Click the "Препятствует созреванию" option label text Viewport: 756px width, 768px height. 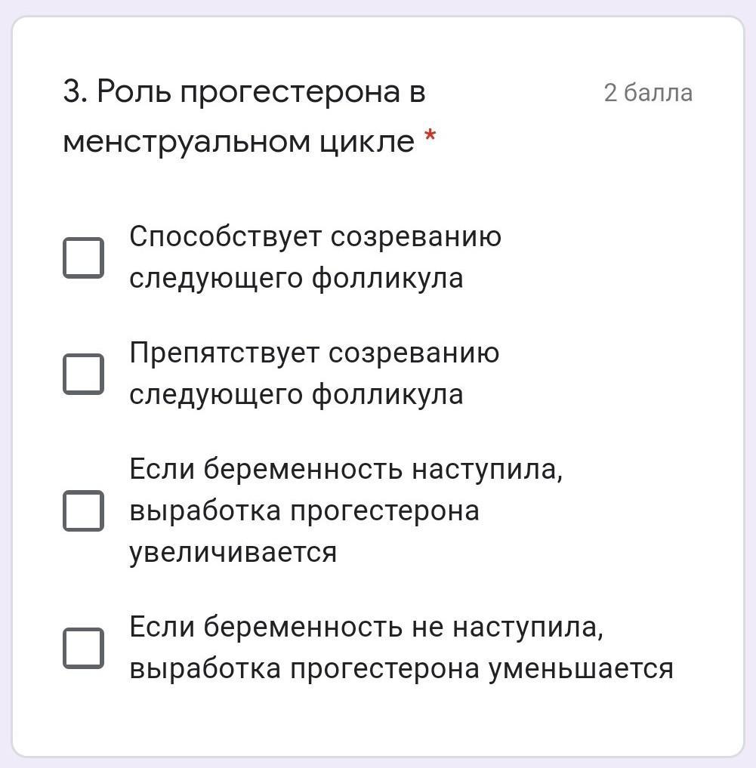click(x=314, y=353)
